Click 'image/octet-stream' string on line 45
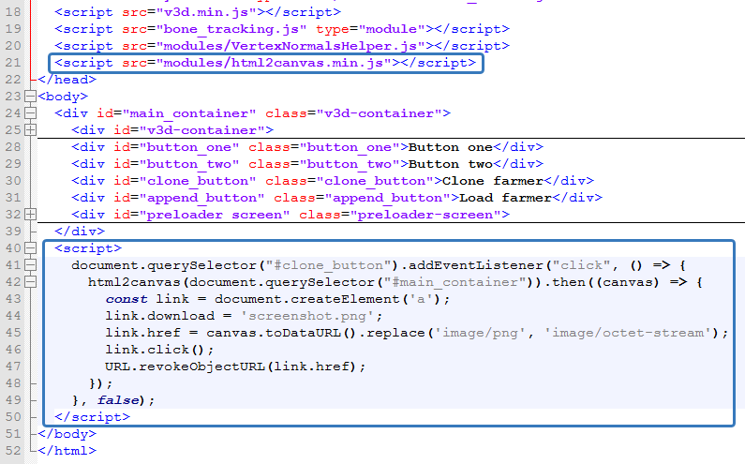745x464 pixels. 628,333
